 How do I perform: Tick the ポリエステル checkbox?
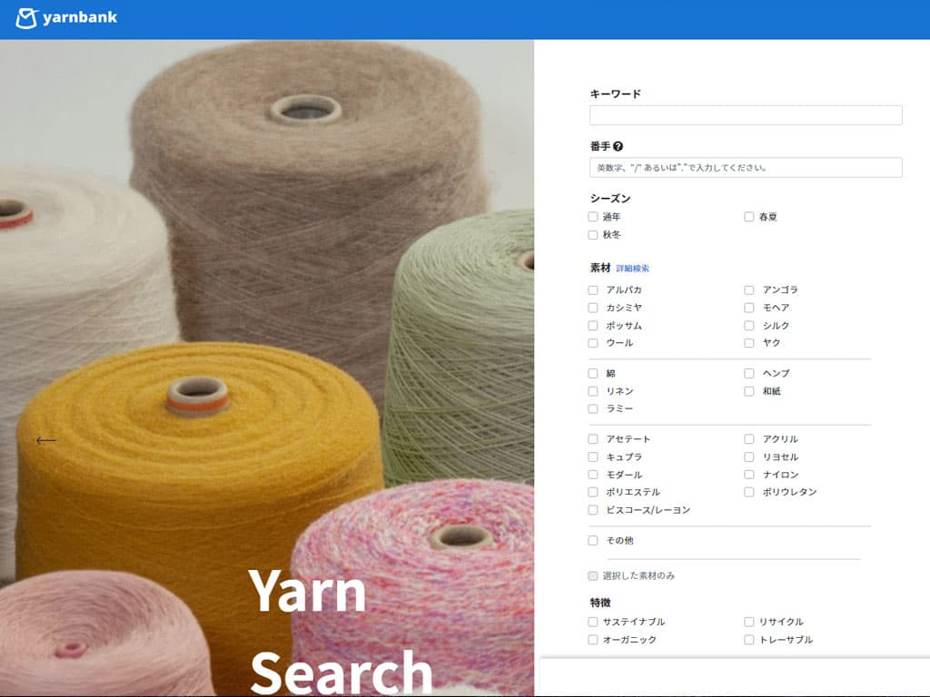(592, 492)
